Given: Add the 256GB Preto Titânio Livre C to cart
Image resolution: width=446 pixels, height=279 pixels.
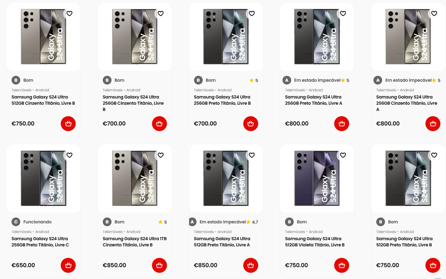Looking at the screenshot, I should coord(68,265).
